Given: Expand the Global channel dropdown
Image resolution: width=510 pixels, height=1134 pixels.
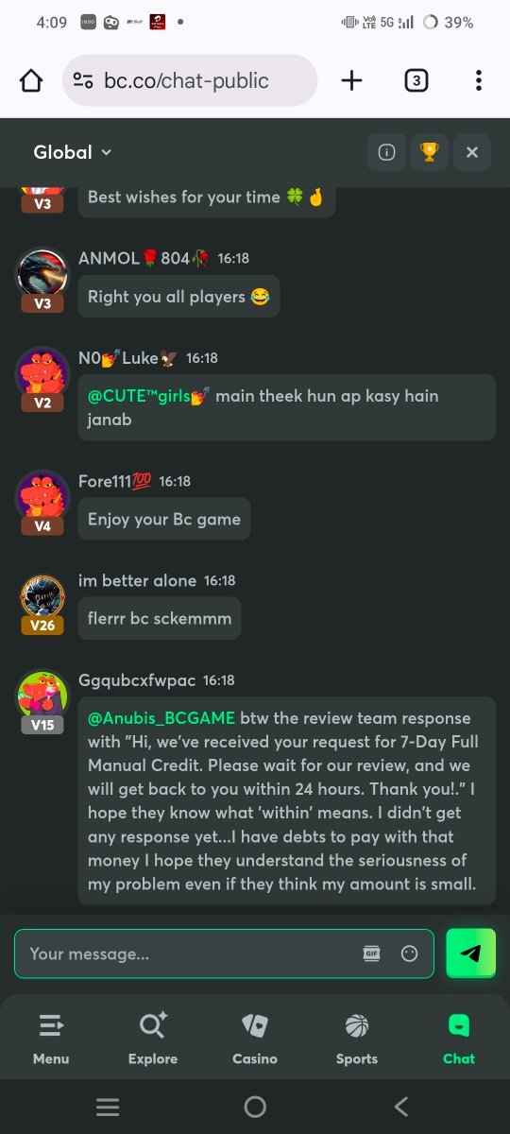Looking at the screenshot, I should [73, 152].
